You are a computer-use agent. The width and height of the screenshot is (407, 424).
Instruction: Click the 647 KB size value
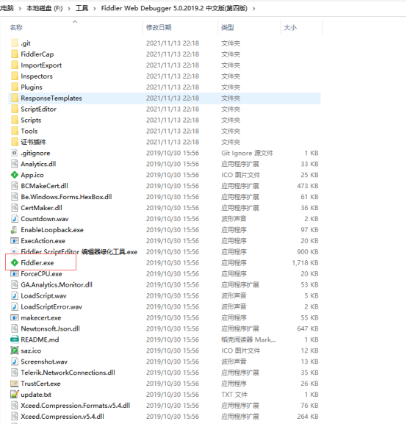[x=308, y=328]
